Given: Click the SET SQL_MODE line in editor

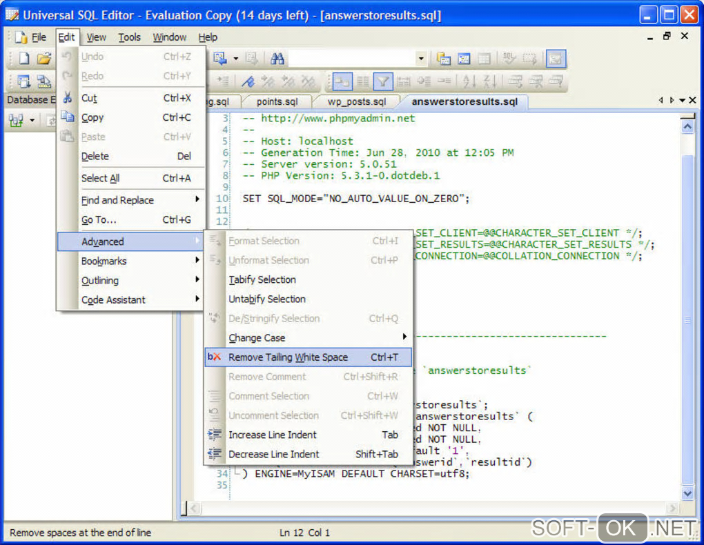Looking at the screenshot, I should click(355, 199).
